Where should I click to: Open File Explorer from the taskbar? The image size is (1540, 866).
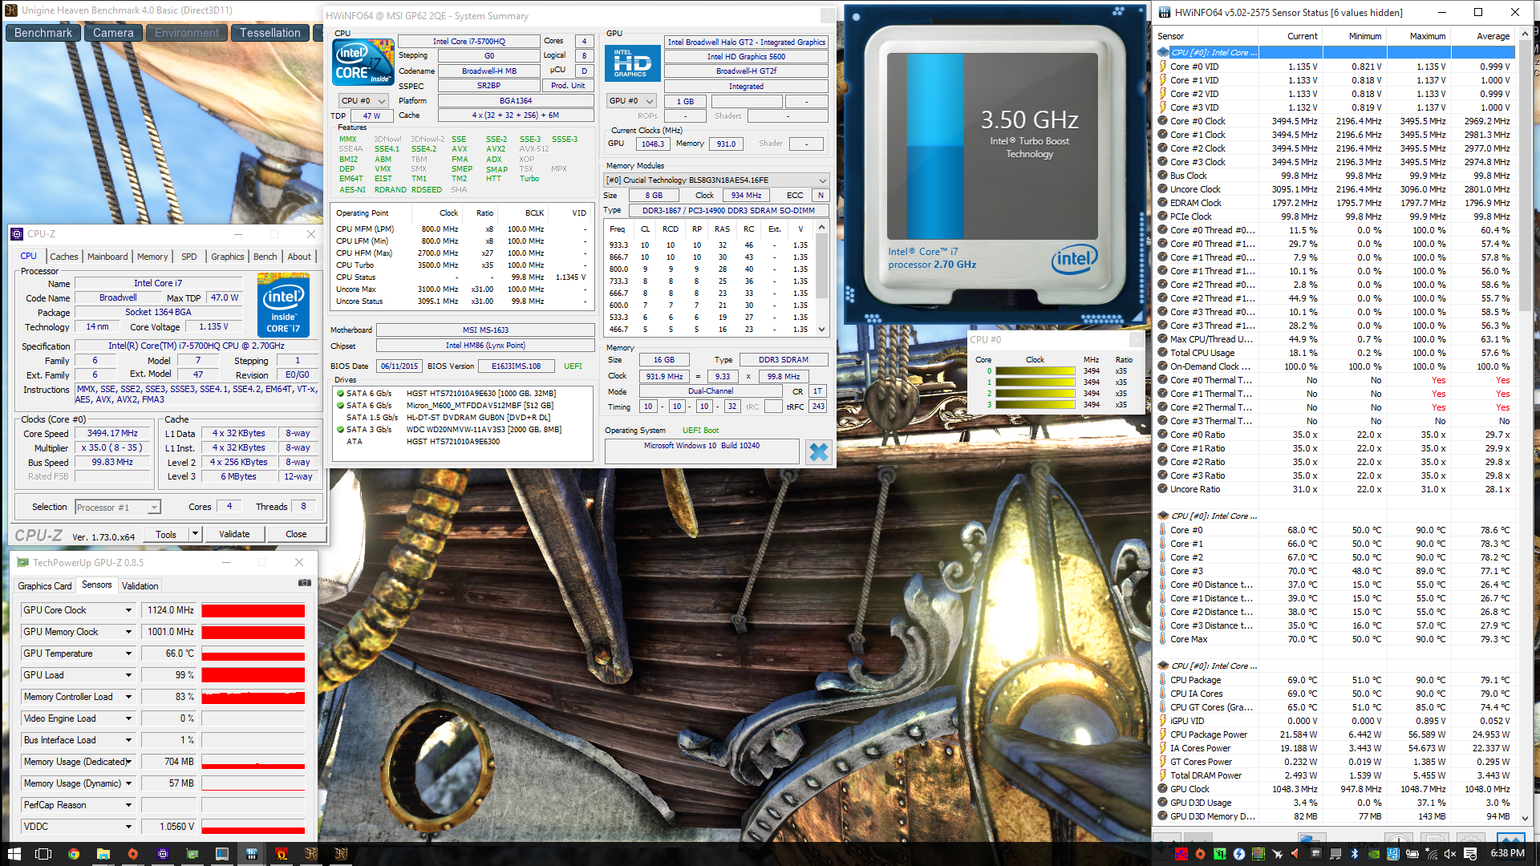pos(103,854)
